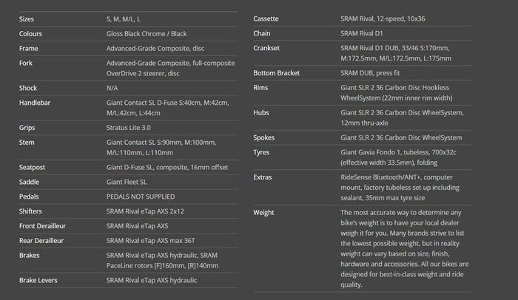The image size is (518, 300).
Task: Click the Frame specification row label
Action: (x=28, y=49)
